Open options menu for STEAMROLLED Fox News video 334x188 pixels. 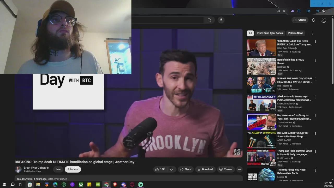point(315,42)
